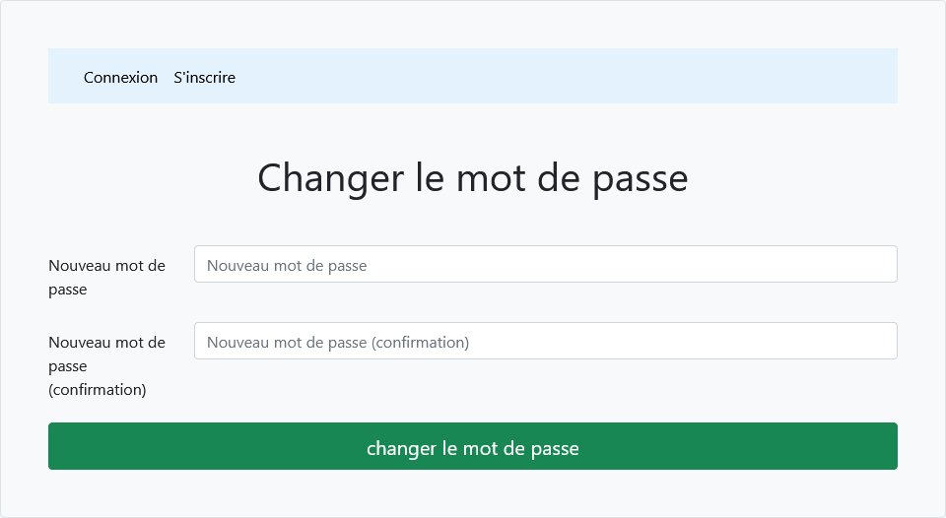
Task: Click placeholder text 'Nouveau mot de passe (confirmation)'
Action: click(x=338, y=343)
